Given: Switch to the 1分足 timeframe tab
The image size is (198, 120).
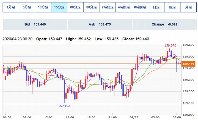Looking at the screenshot, I should point(11,7).
